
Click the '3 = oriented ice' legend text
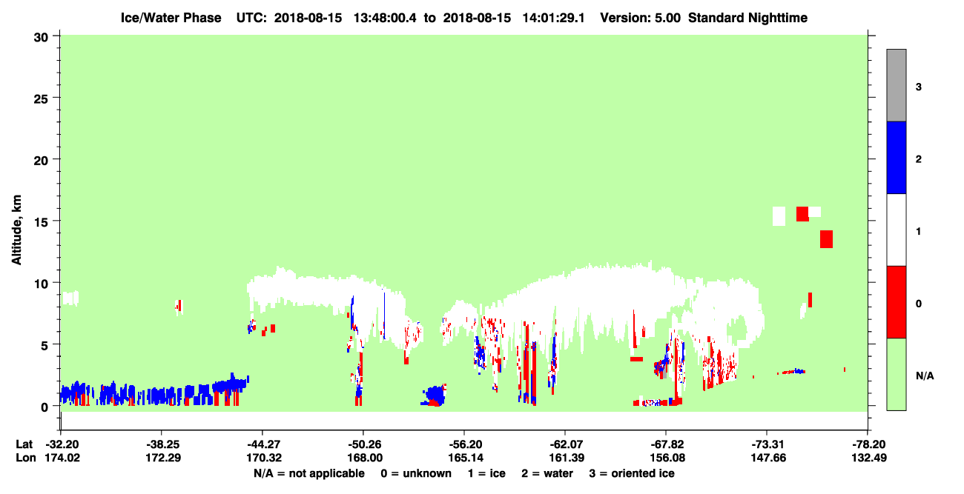coord(632,473)
